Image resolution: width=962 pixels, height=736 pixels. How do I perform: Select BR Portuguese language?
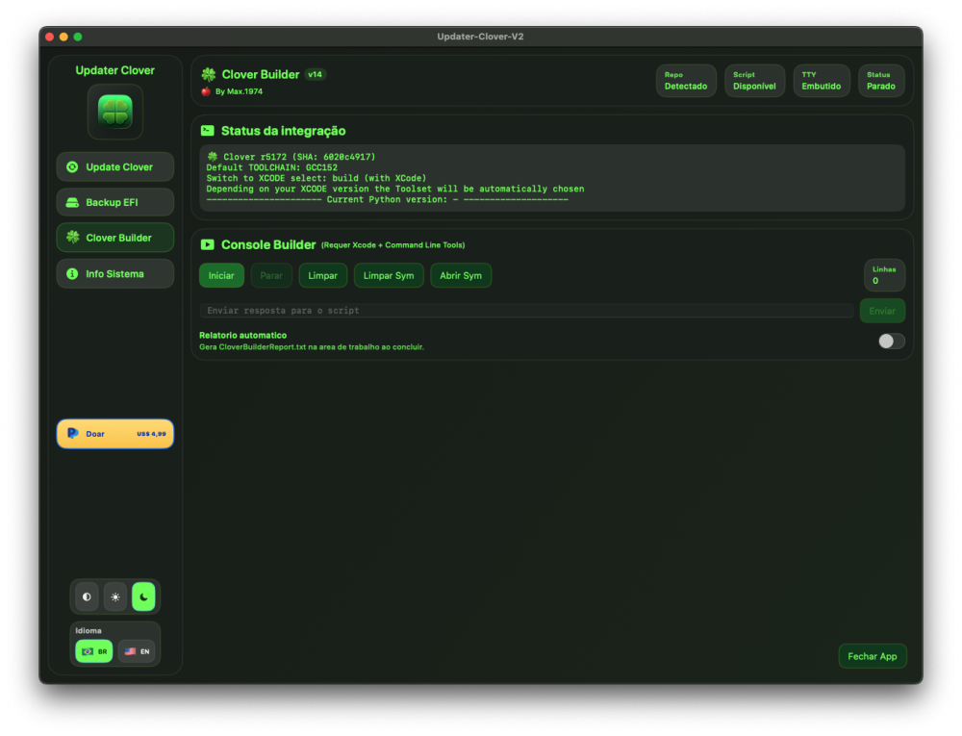pyautogui.click(x=94, y=651)
